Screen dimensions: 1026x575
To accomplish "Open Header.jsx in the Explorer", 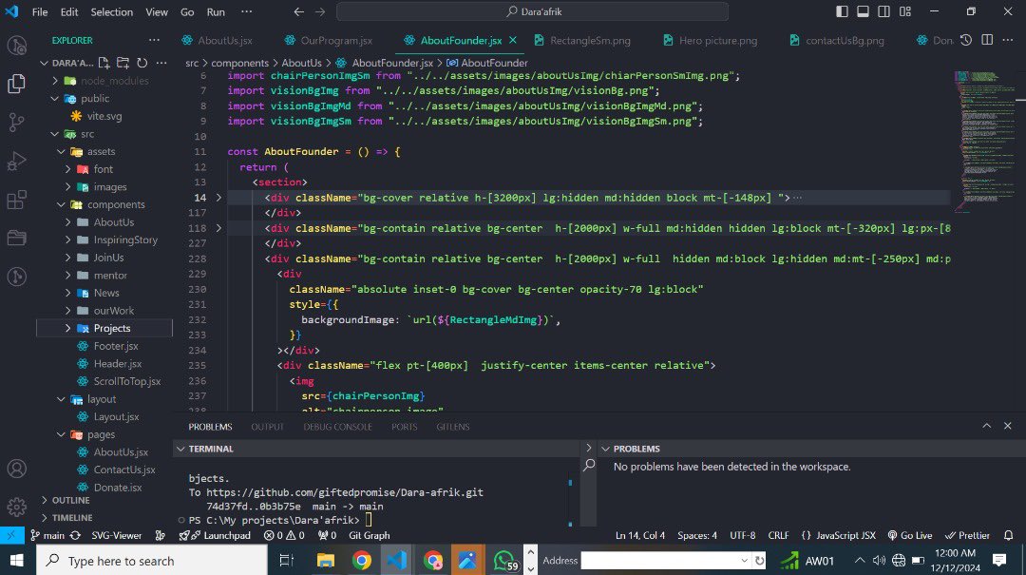I will (117, 363).
